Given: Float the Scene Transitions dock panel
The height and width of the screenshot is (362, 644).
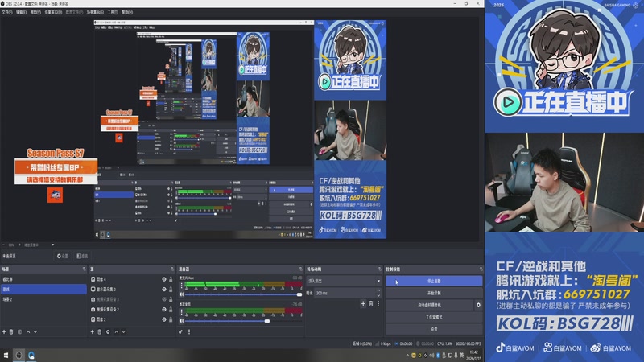Looking at the screenshot, I should [x=380, y=269].
